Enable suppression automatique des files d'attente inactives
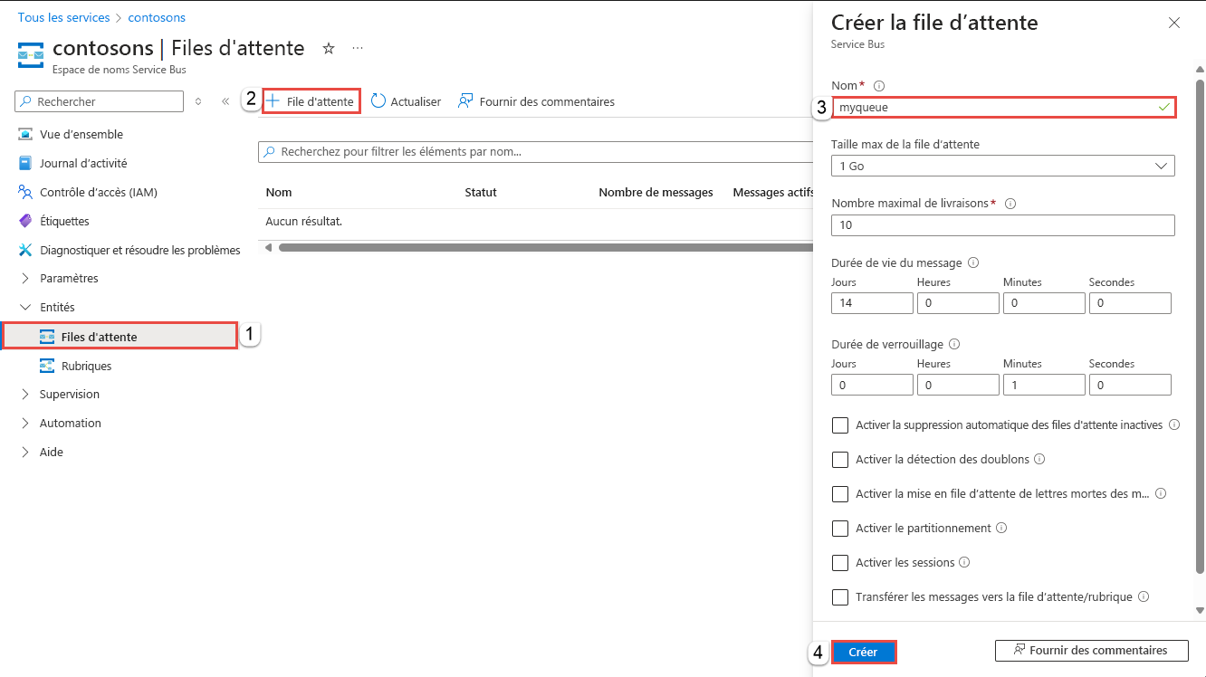The height and width of the screenshot is (677, 1206). point(840,425)
